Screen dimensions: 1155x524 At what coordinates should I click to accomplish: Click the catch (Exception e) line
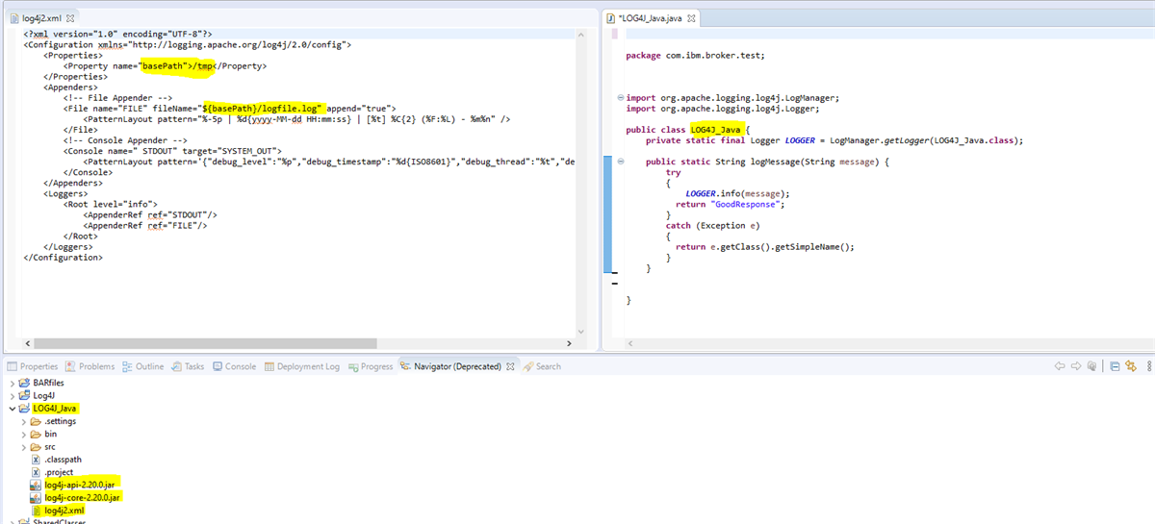tap(712, 225)
